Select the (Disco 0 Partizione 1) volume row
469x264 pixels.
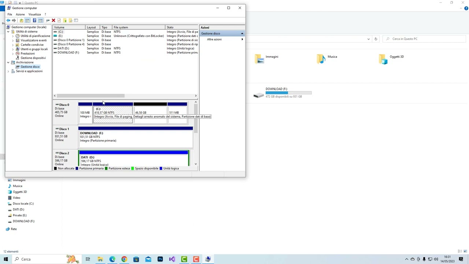pyautogui.click(x=126, y=40)
